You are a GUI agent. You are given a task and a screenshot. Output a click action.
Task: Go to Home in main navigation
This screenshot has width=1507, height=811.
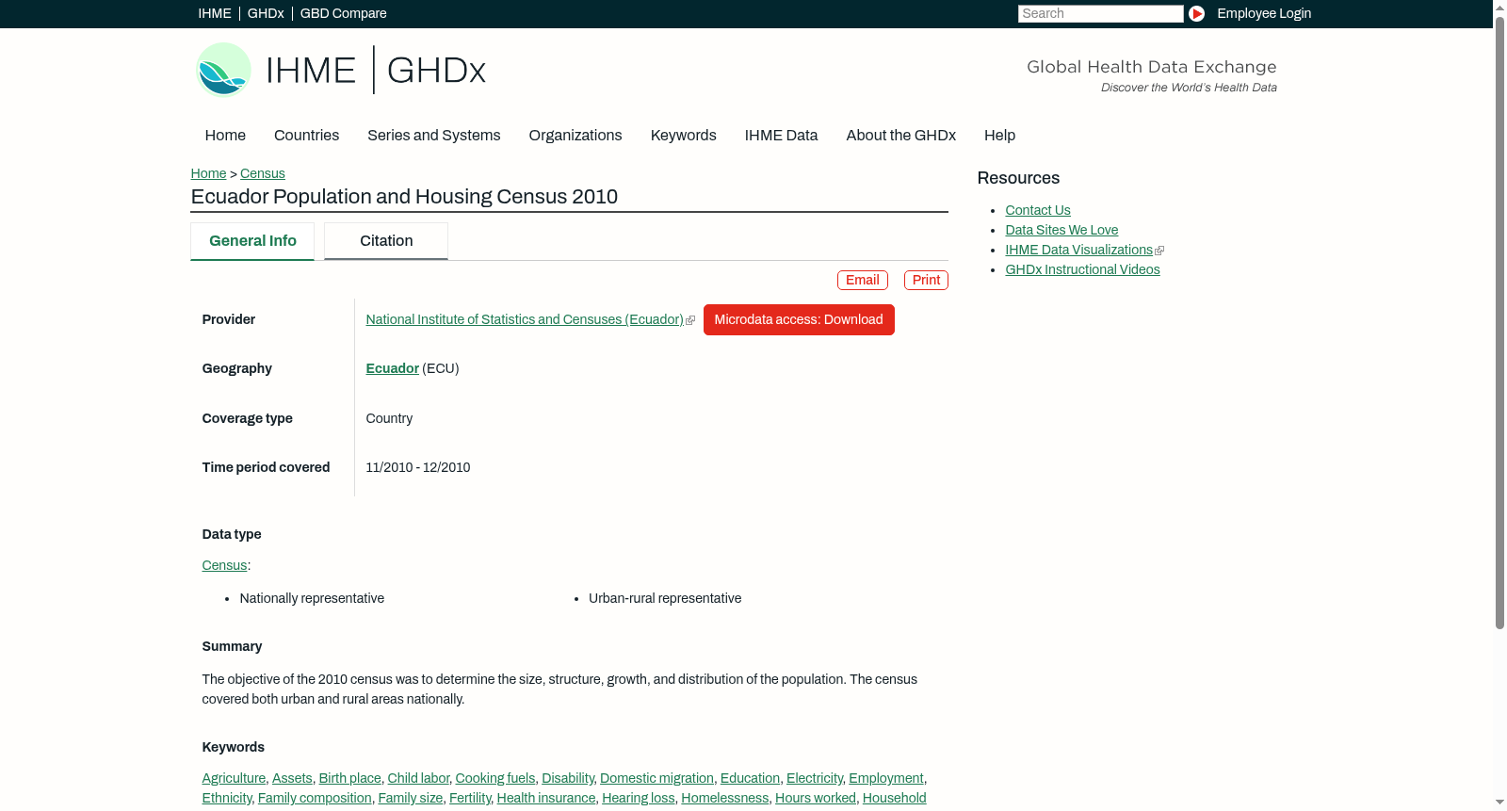click(225, 135)
